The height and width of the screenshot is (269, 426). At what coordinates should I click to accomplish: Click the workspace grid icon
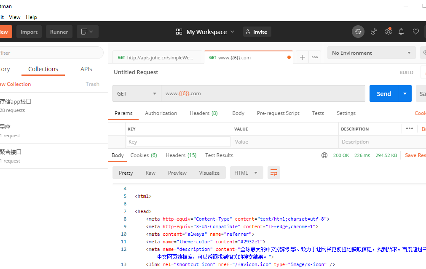click(x=179, y=32)
